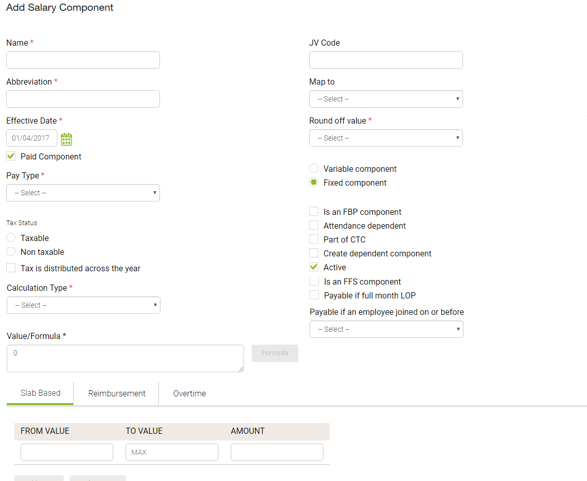The image size is (587, 481).
Task: Click the Formula button
Action: tap(275, 353)
